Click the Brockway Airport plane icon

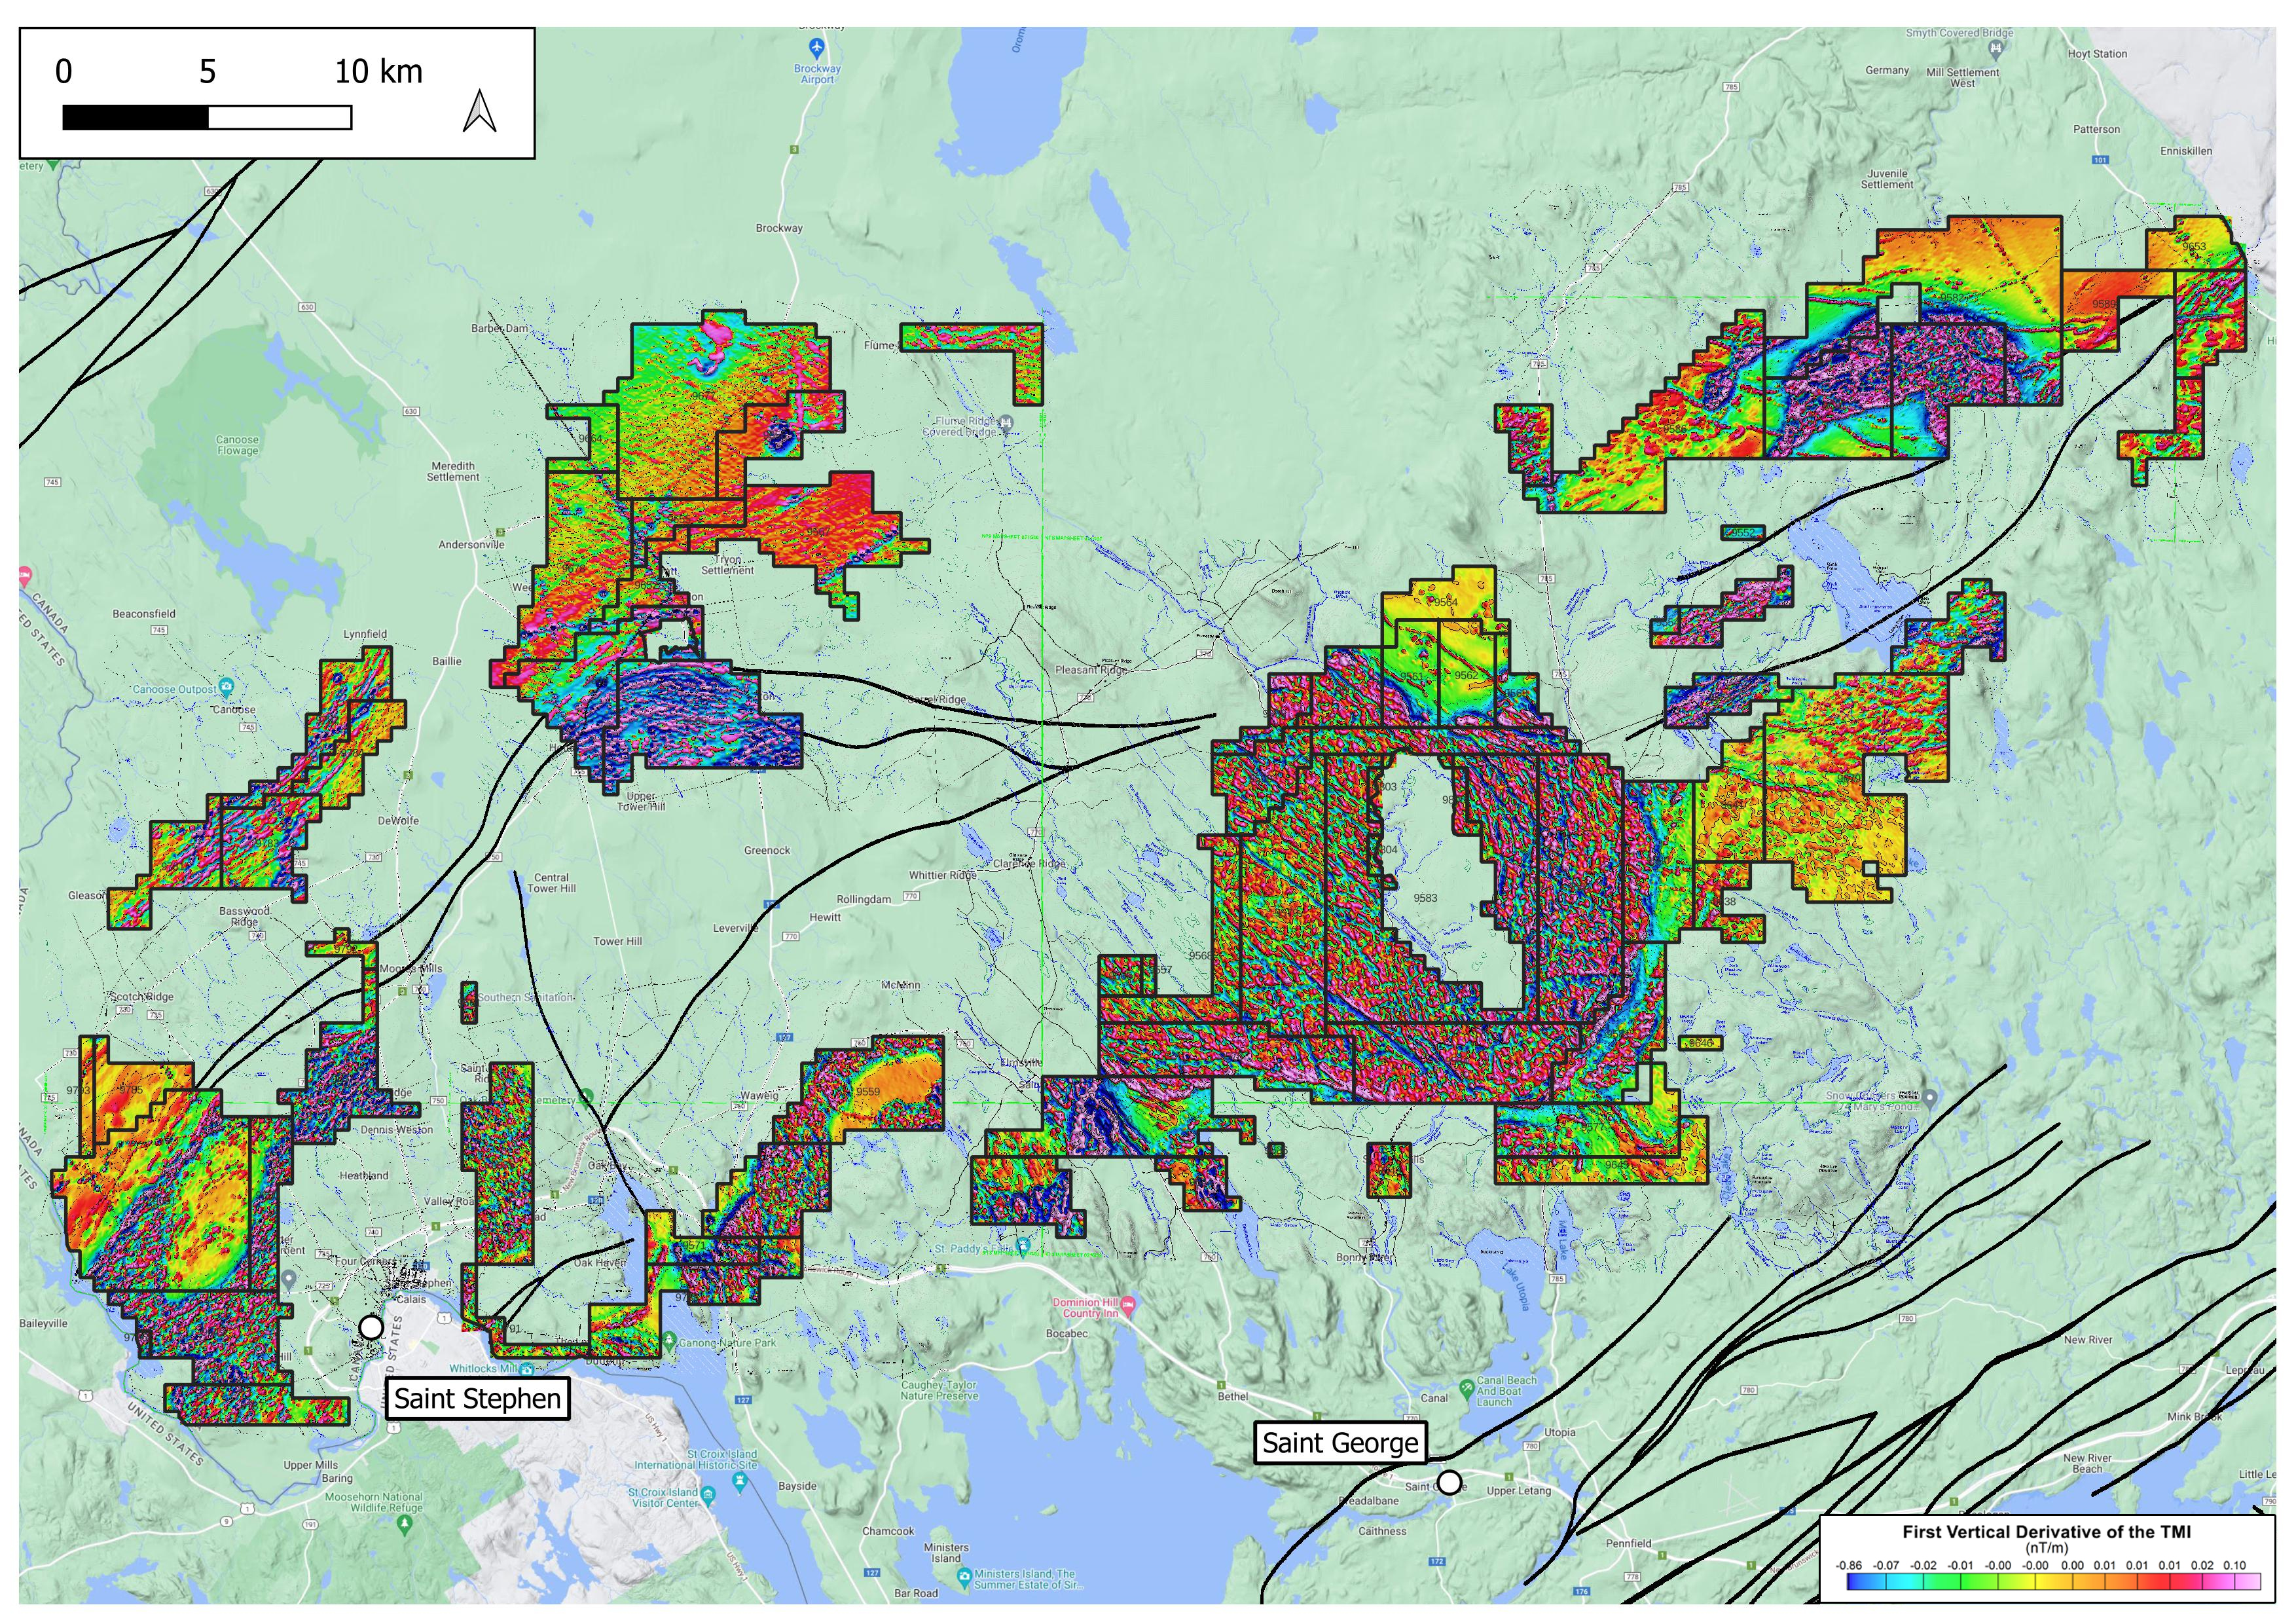[817, 47]
